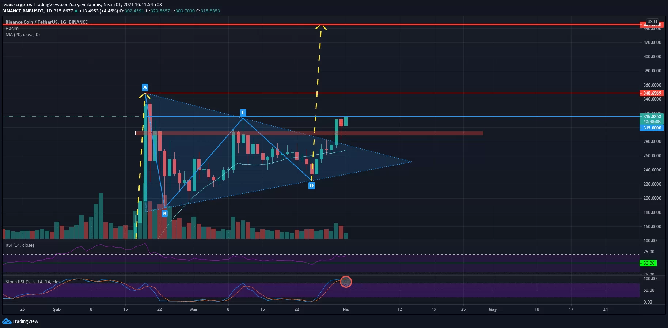Click the white horizontal resistance zone rectangle
668x328 pixels.
pyautogui.click(x=309, y=133)
